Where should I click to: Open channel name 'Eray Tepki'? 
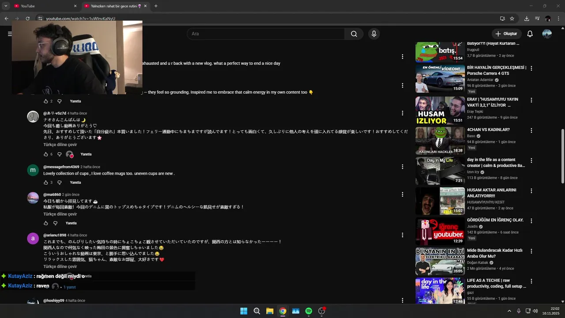[475, 112]
